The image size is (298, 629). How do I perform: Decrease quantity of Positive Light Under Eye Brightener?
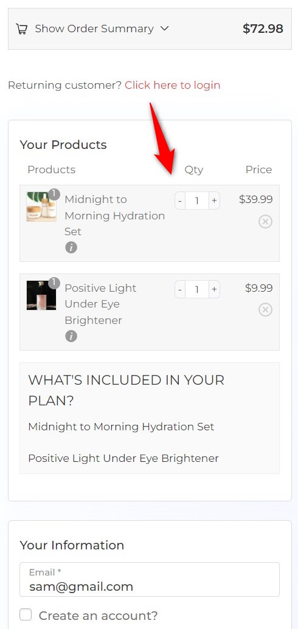180,289
